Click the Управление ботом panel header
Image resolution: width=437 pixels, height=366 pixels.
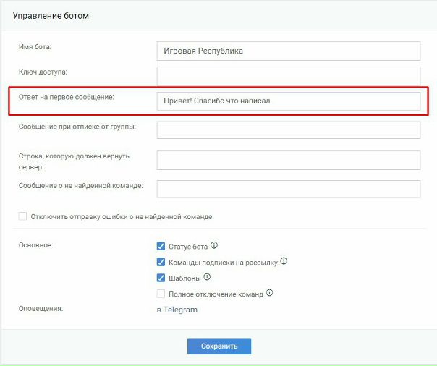point(51,16)
